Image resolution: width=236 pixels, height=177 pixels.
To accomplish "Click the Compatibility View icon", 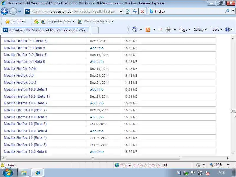I will pos(127,12).
